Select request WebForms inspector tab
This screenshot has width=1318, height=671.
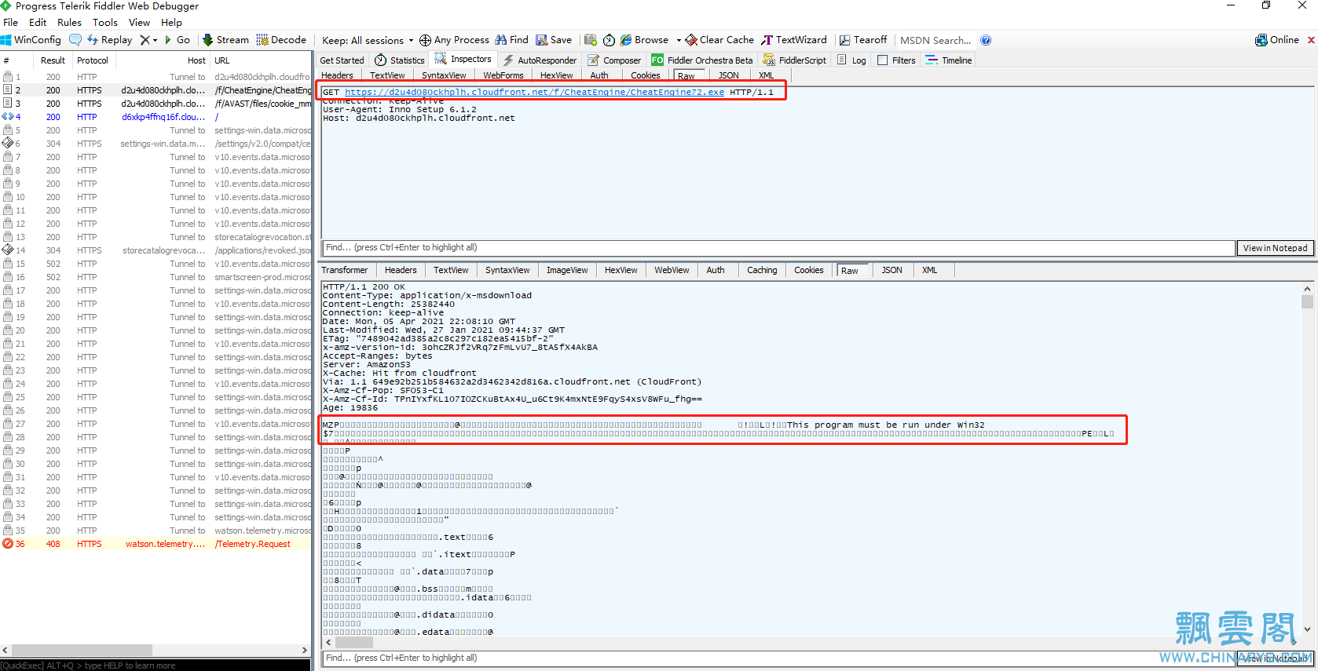[x=503, y=75]
